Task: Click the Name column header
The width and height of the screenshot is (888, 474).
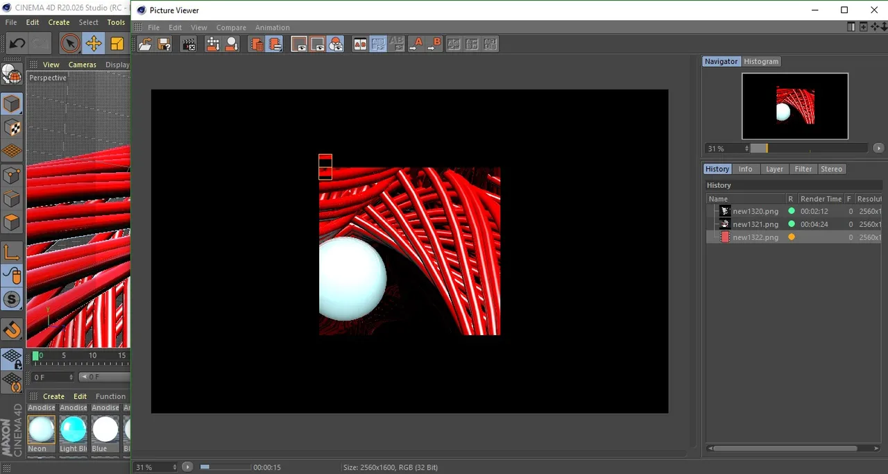Action: (746, 198)
